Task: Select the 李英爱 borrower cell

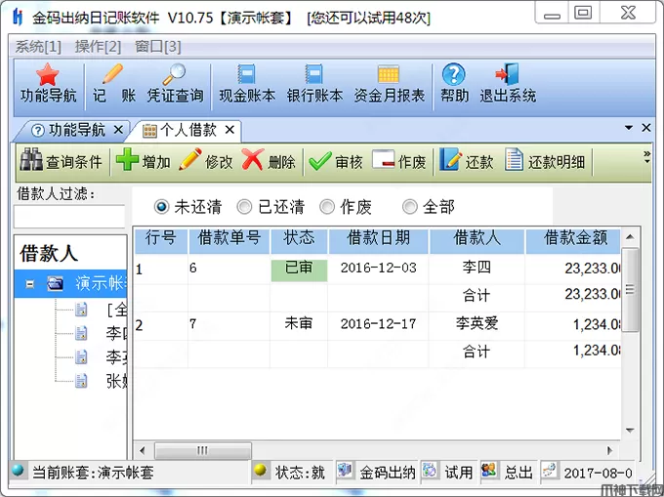Action: [x=477, y=324]
